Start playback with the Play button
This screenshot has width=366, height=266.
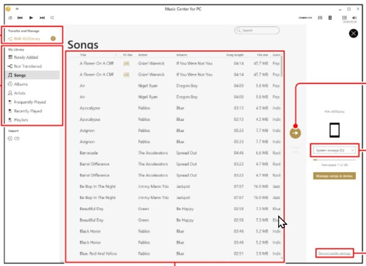coord(31,18)
